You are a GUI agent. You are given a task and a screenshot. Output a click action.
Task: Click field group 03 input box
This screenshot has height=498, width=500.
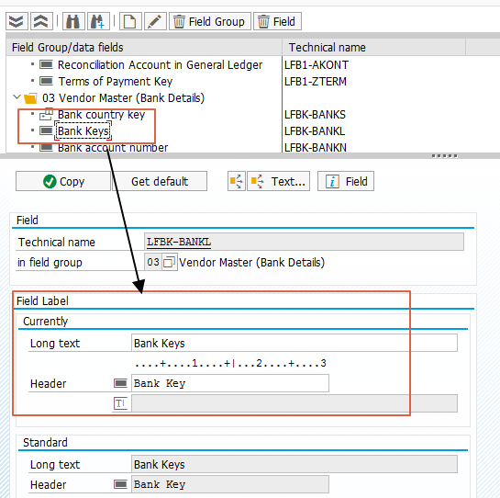(152, 262)
